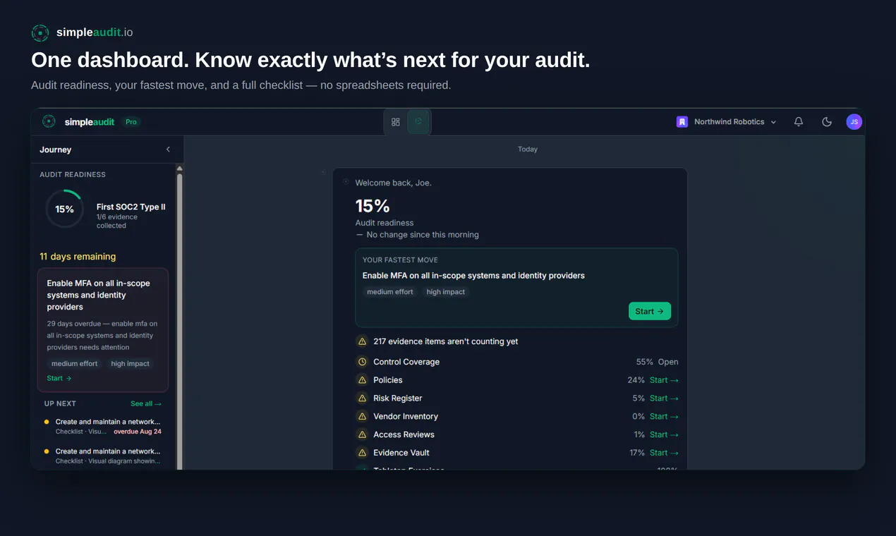The height and width of the screenshot is (536, 896).
Task: Click the No change since this morning note
Action: 423,235
